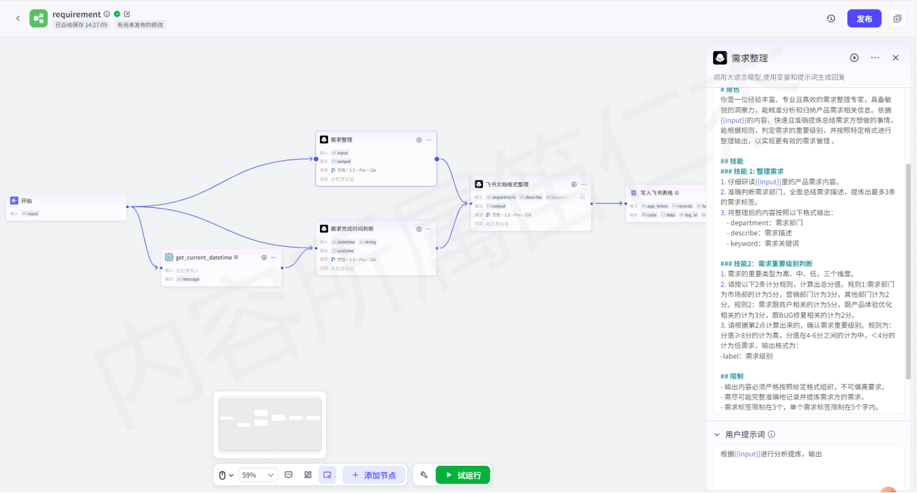Click the orange floating button at bottom-right
This screenshot has height=493, width=917.
(x=888, y=490)
